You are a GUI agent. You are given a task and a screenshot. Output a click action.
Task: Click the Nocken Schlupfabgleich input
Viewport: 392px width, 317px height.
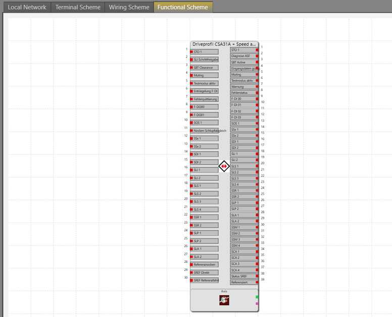[x=204, y=130]
